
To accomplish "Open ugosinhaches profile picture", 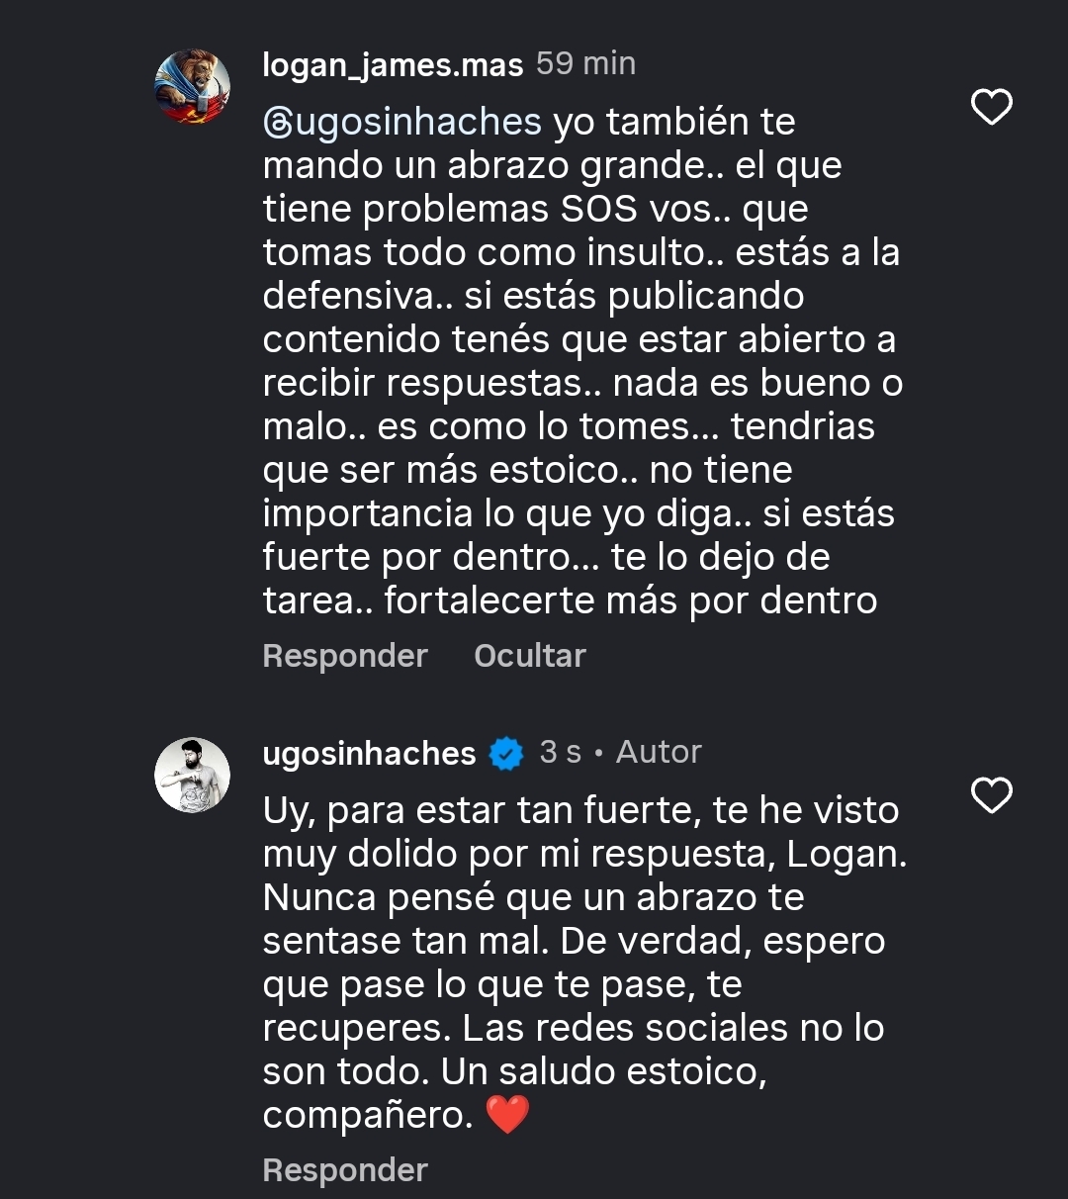I will click(193, 775).
